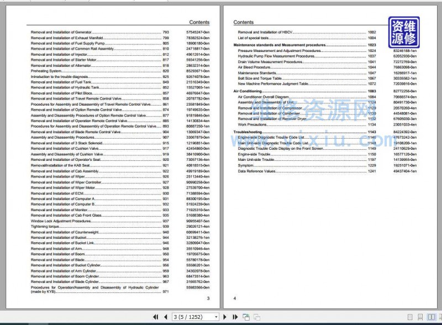Viewport: 442px width, 325px height.
Task: Click 'Removal and Installation of Boom Cylinder'
Action: pyautogui.click(x=65, y=276)
